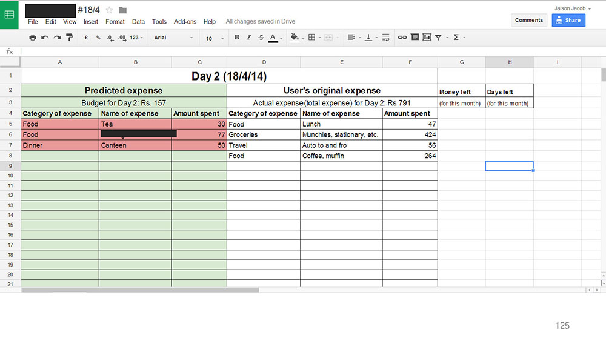Open the Add-ons menu
The height and width of the screenshot is (341, 606).
click(185, 22)
